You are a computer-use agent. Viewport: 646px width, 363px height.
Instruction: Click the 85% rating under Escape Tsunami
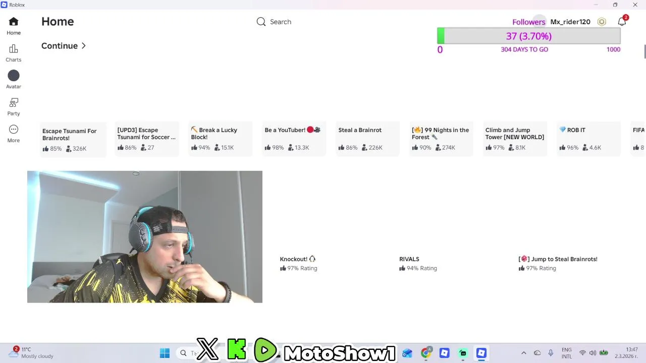pos(52,149)
